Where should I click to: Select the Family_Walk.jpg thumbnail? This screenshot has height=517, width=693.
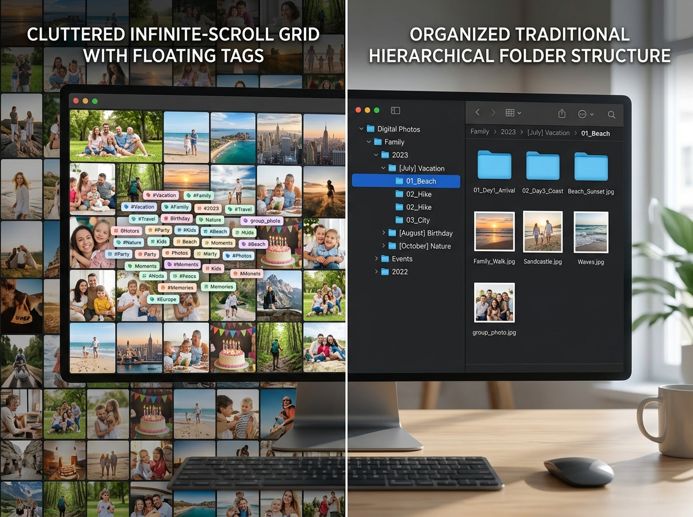point(494,231)
